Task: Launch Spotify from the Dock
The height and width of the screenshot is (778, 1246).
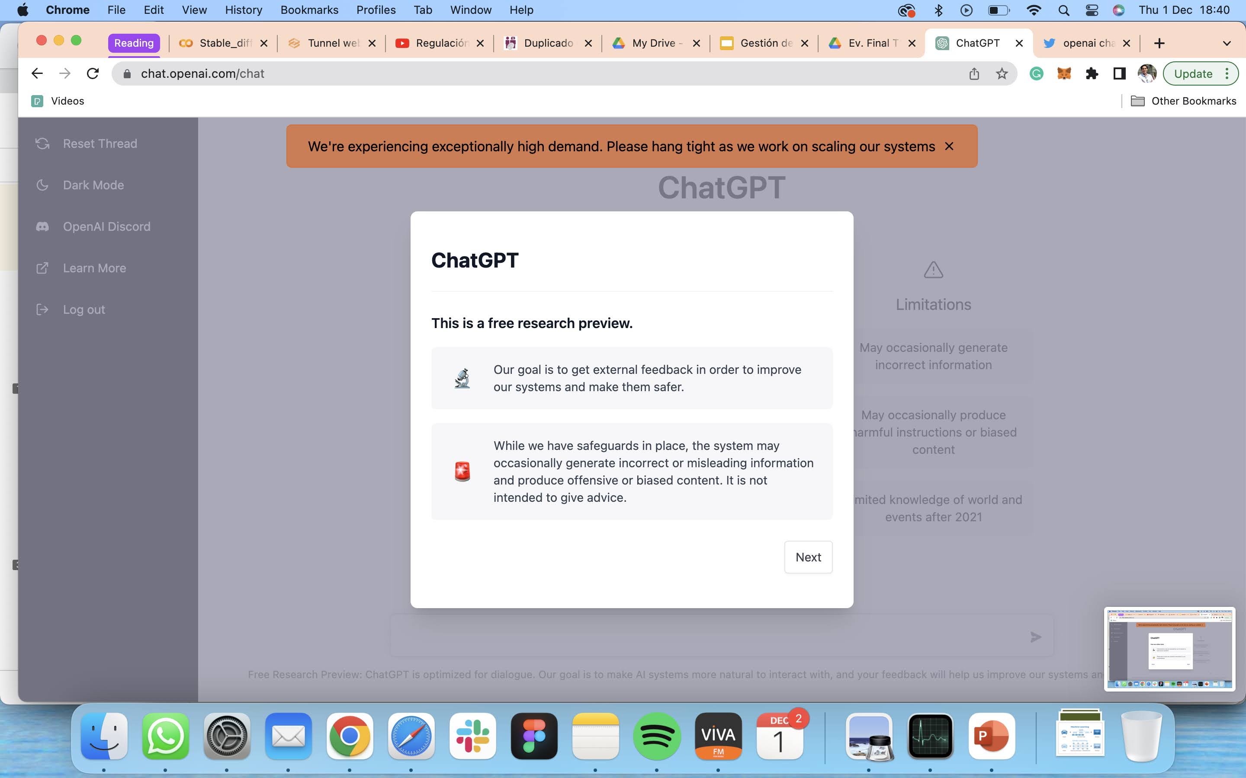Action: click(656, 737)
